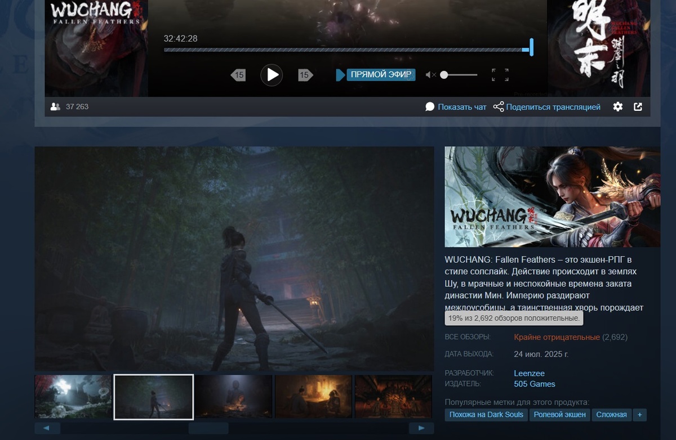Play the livestream video
Screen dimensions: 676x440
pos(272,75)
